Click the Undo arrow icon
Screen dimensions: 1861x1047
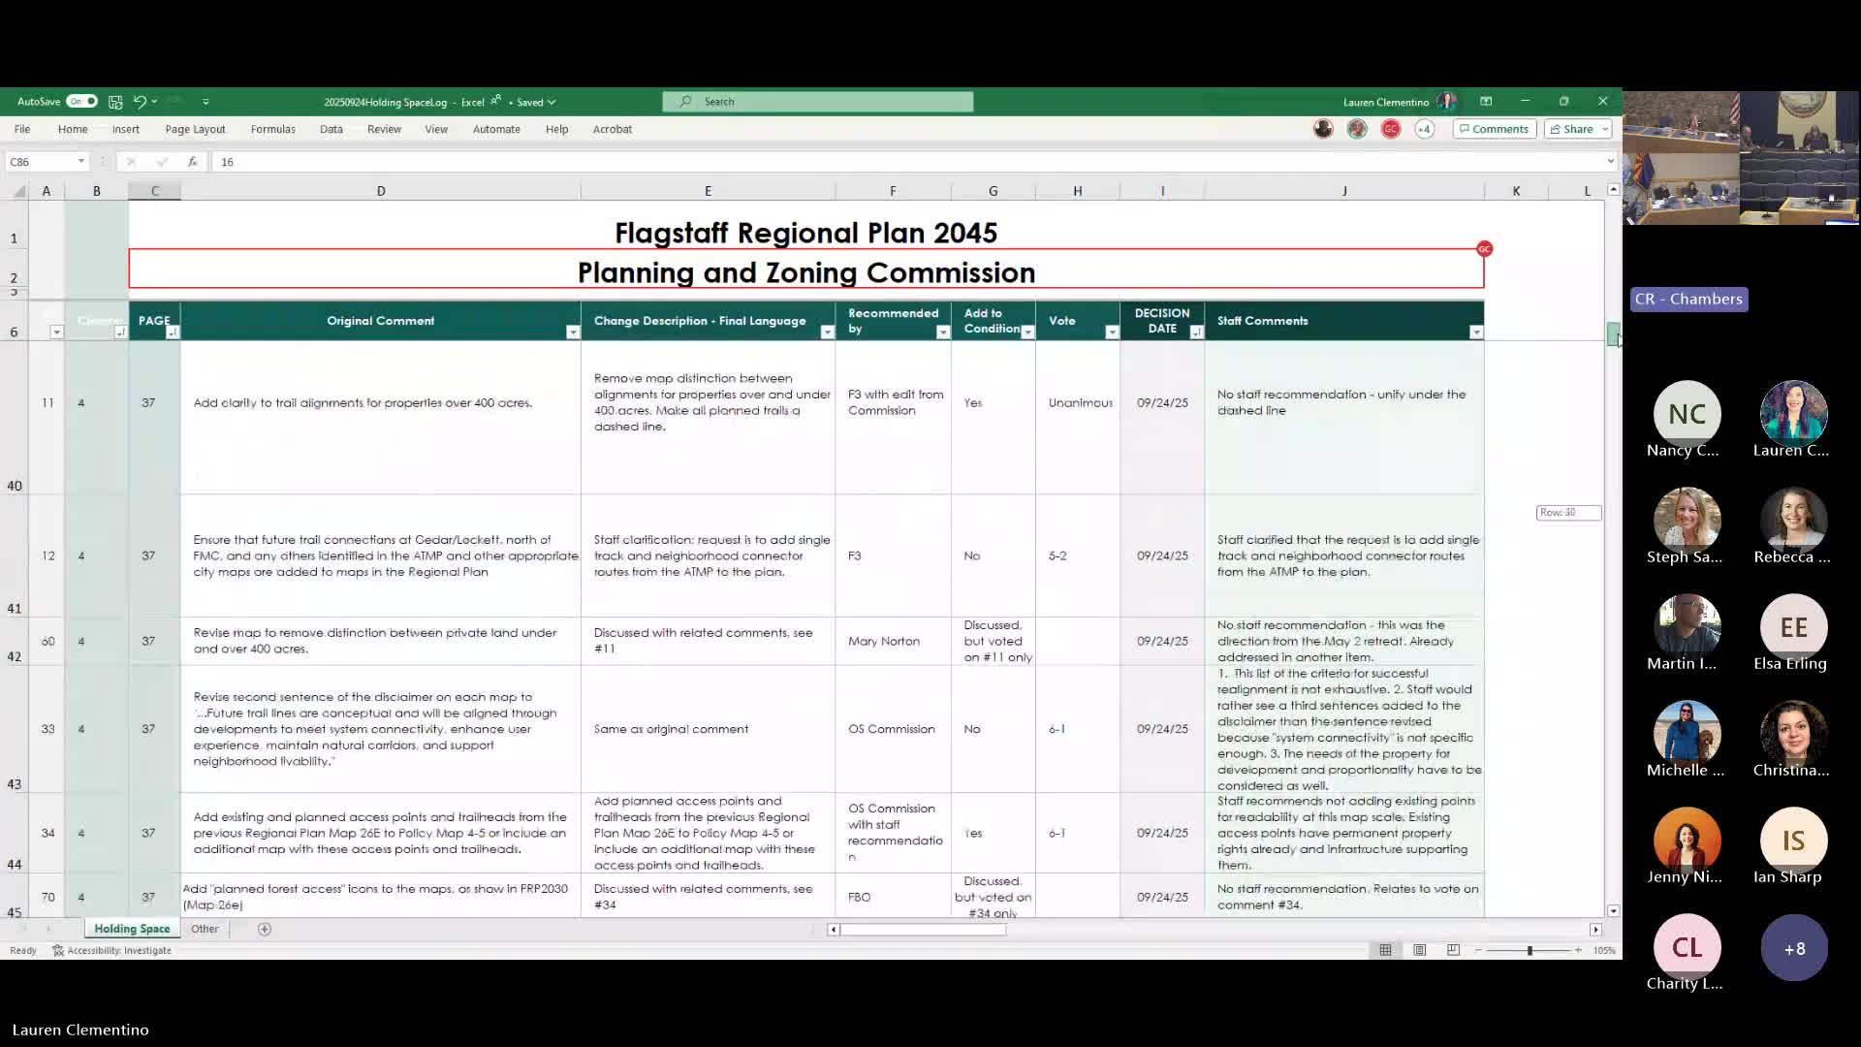(140, 102)
